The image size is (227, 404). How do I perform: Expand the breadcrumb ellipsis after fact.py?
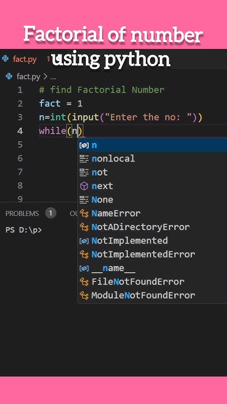[x=53, y=77]
